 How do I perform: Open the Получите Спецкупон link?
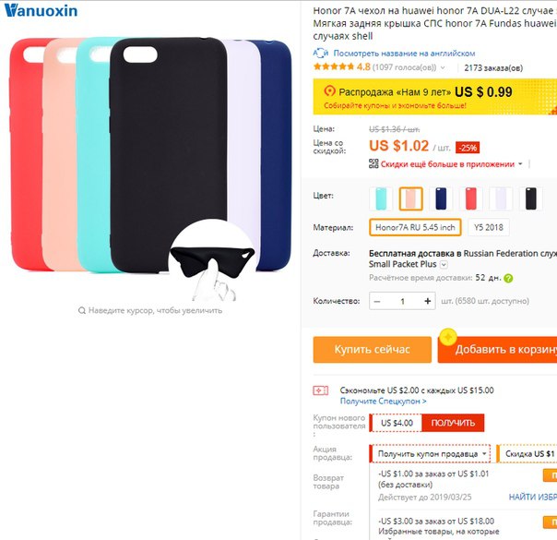point(384,401)
